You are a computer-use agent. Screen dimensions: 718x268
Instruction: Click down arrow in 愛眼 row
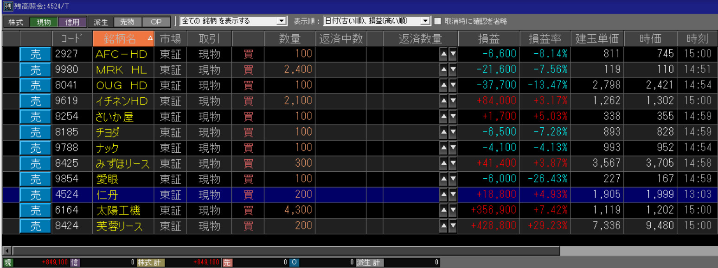[x=453, y=179]
